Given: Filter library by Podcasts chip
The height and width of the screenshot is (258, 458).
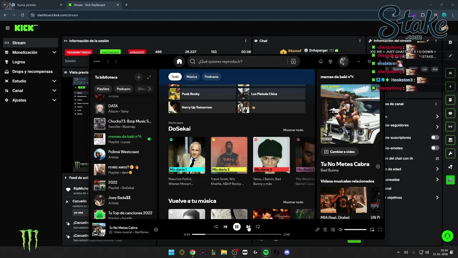Looking at the screenshot, I should (124, 89).
